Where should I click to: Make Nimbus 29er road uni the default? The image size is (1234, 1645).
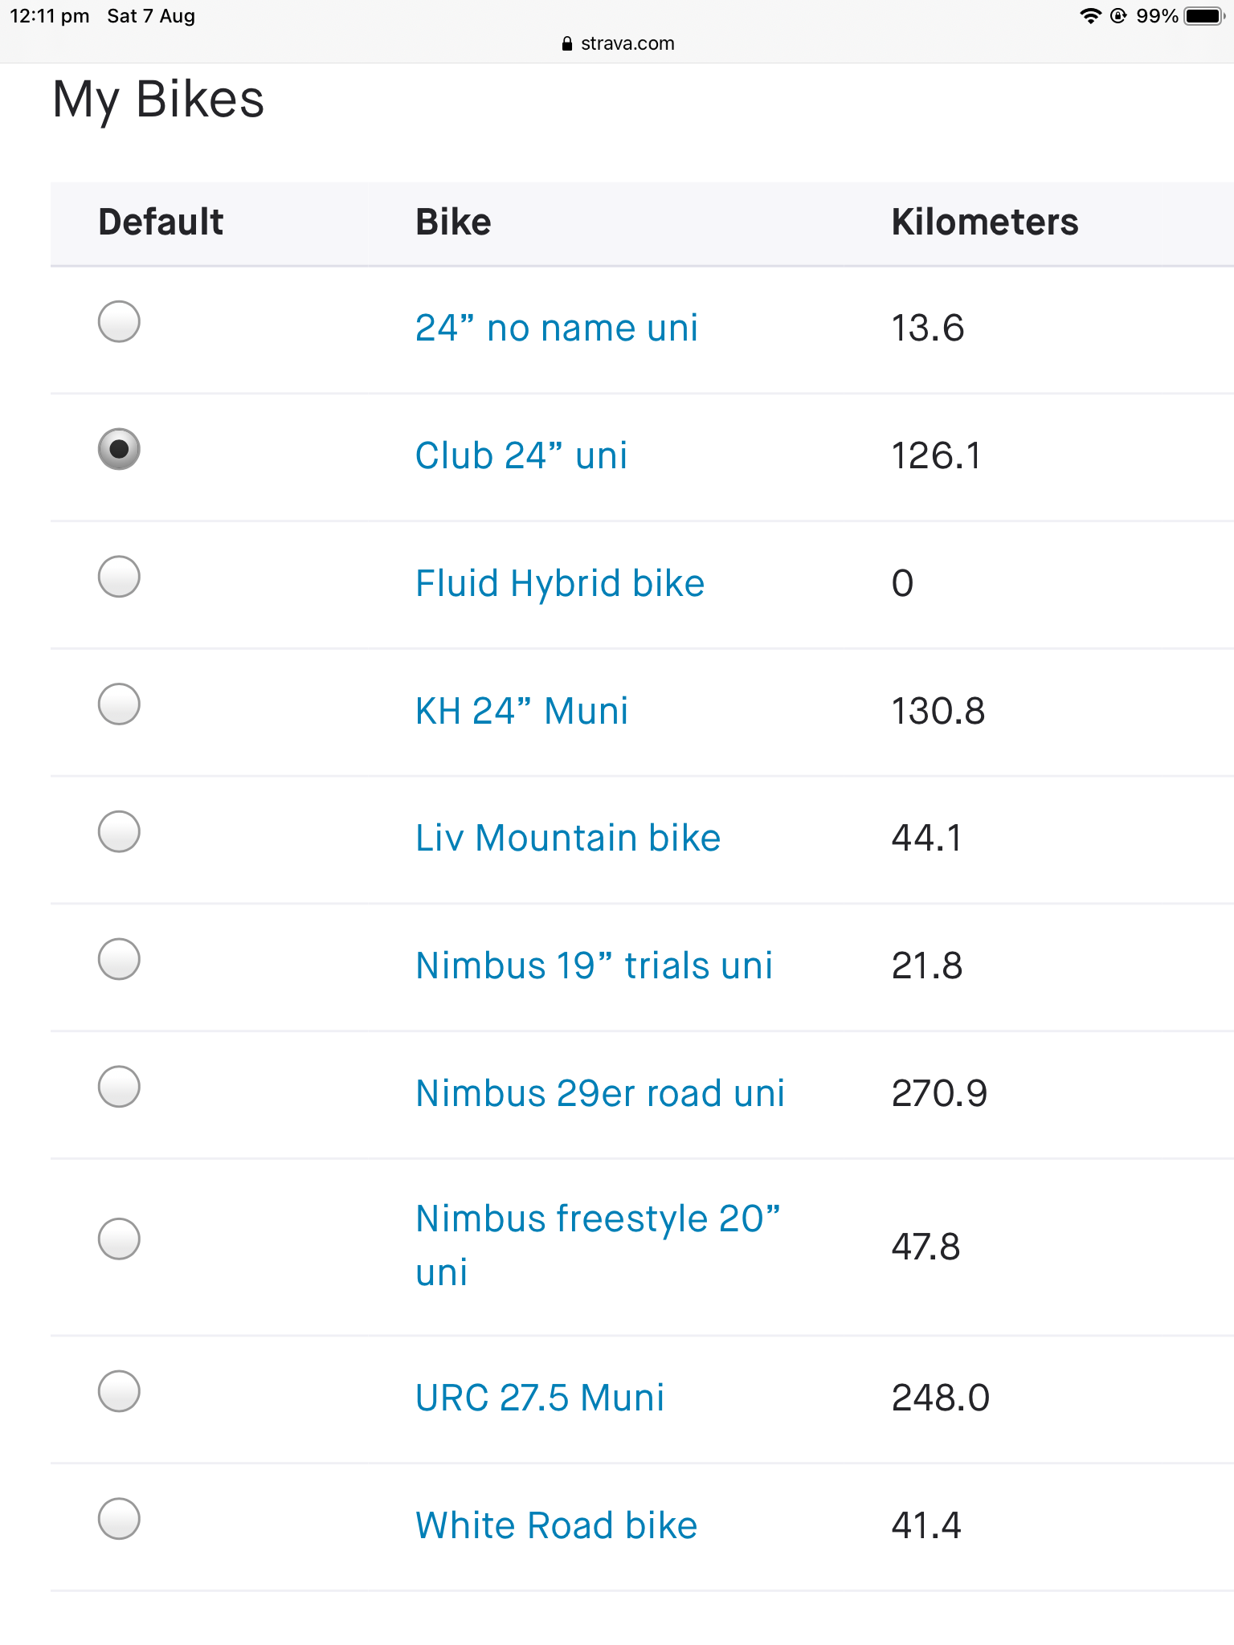pos(119,1087)
